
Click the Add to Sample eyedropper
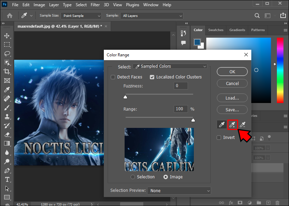(x=233, y=125)
